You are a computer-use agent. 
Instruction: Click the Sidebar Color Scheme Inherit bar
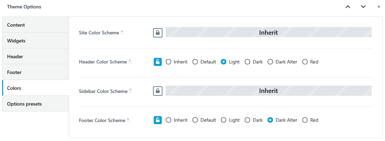(268, 91)
